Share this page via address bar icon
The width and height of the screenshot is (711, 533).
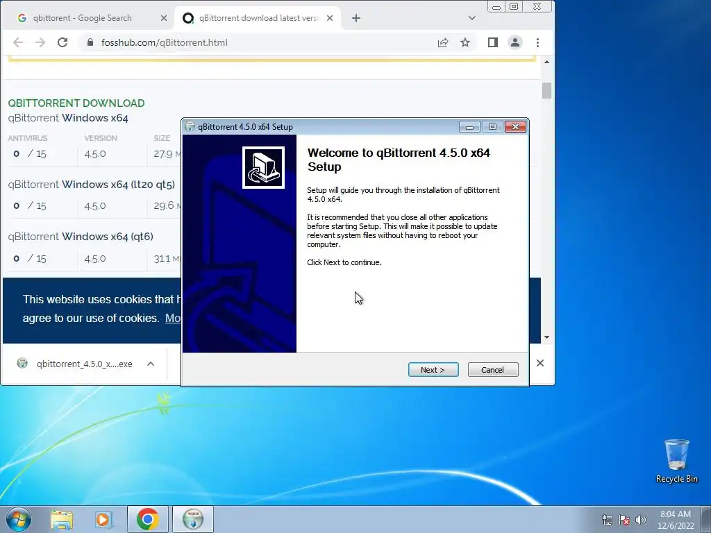pos(442,42)
